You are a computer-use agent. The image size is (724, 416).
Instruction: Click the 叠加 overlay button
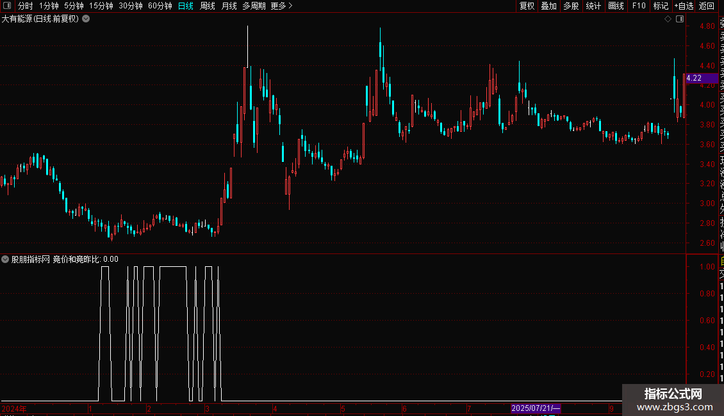pos(549,6)
